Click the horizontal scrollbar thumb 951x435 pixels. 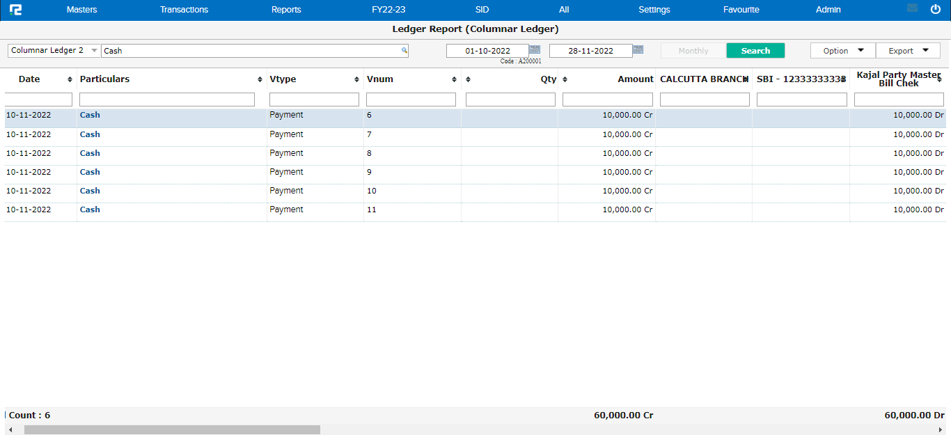tap(172, 429)
